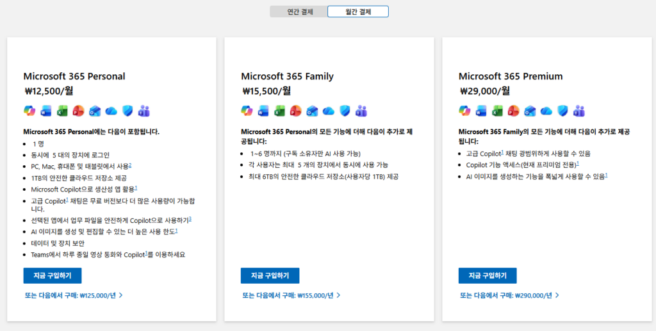The width and height of the screenshot is (656, 331).
Task: Click the Defender shield icon in Family card
Action: coord(345,111)
